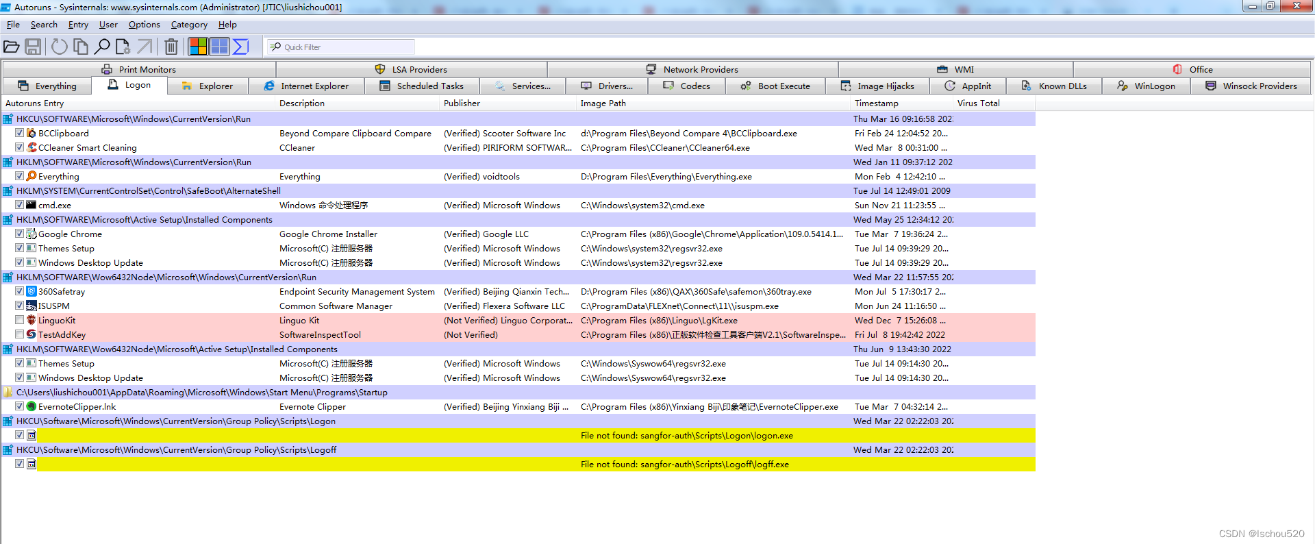Disable the 360Safetray checkbox

tap(19, 291)
